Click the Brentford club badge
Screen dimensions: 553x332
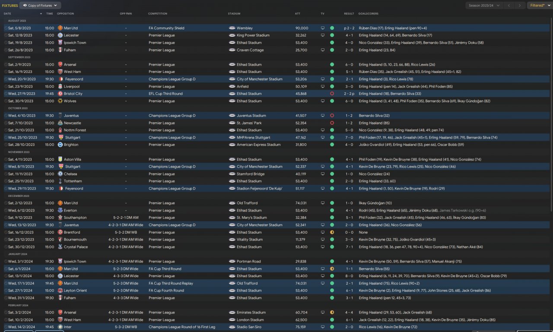click(x=60, y=232)
